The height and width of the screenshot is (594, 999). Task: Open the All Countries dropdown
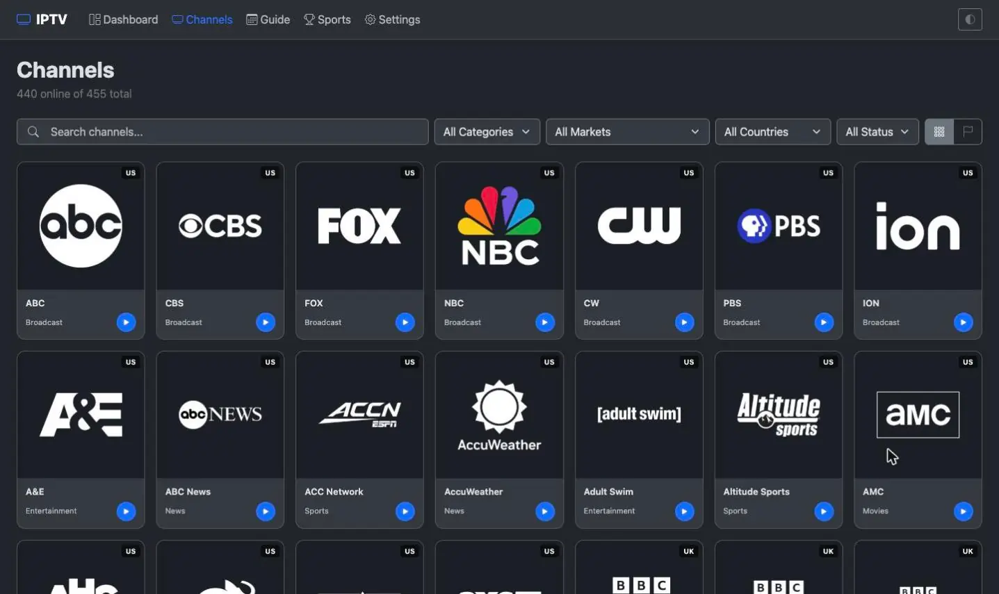(773, 132)
